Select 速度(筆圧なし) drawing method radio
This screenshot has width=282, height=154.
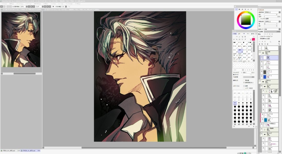click(x=244, y=83)
